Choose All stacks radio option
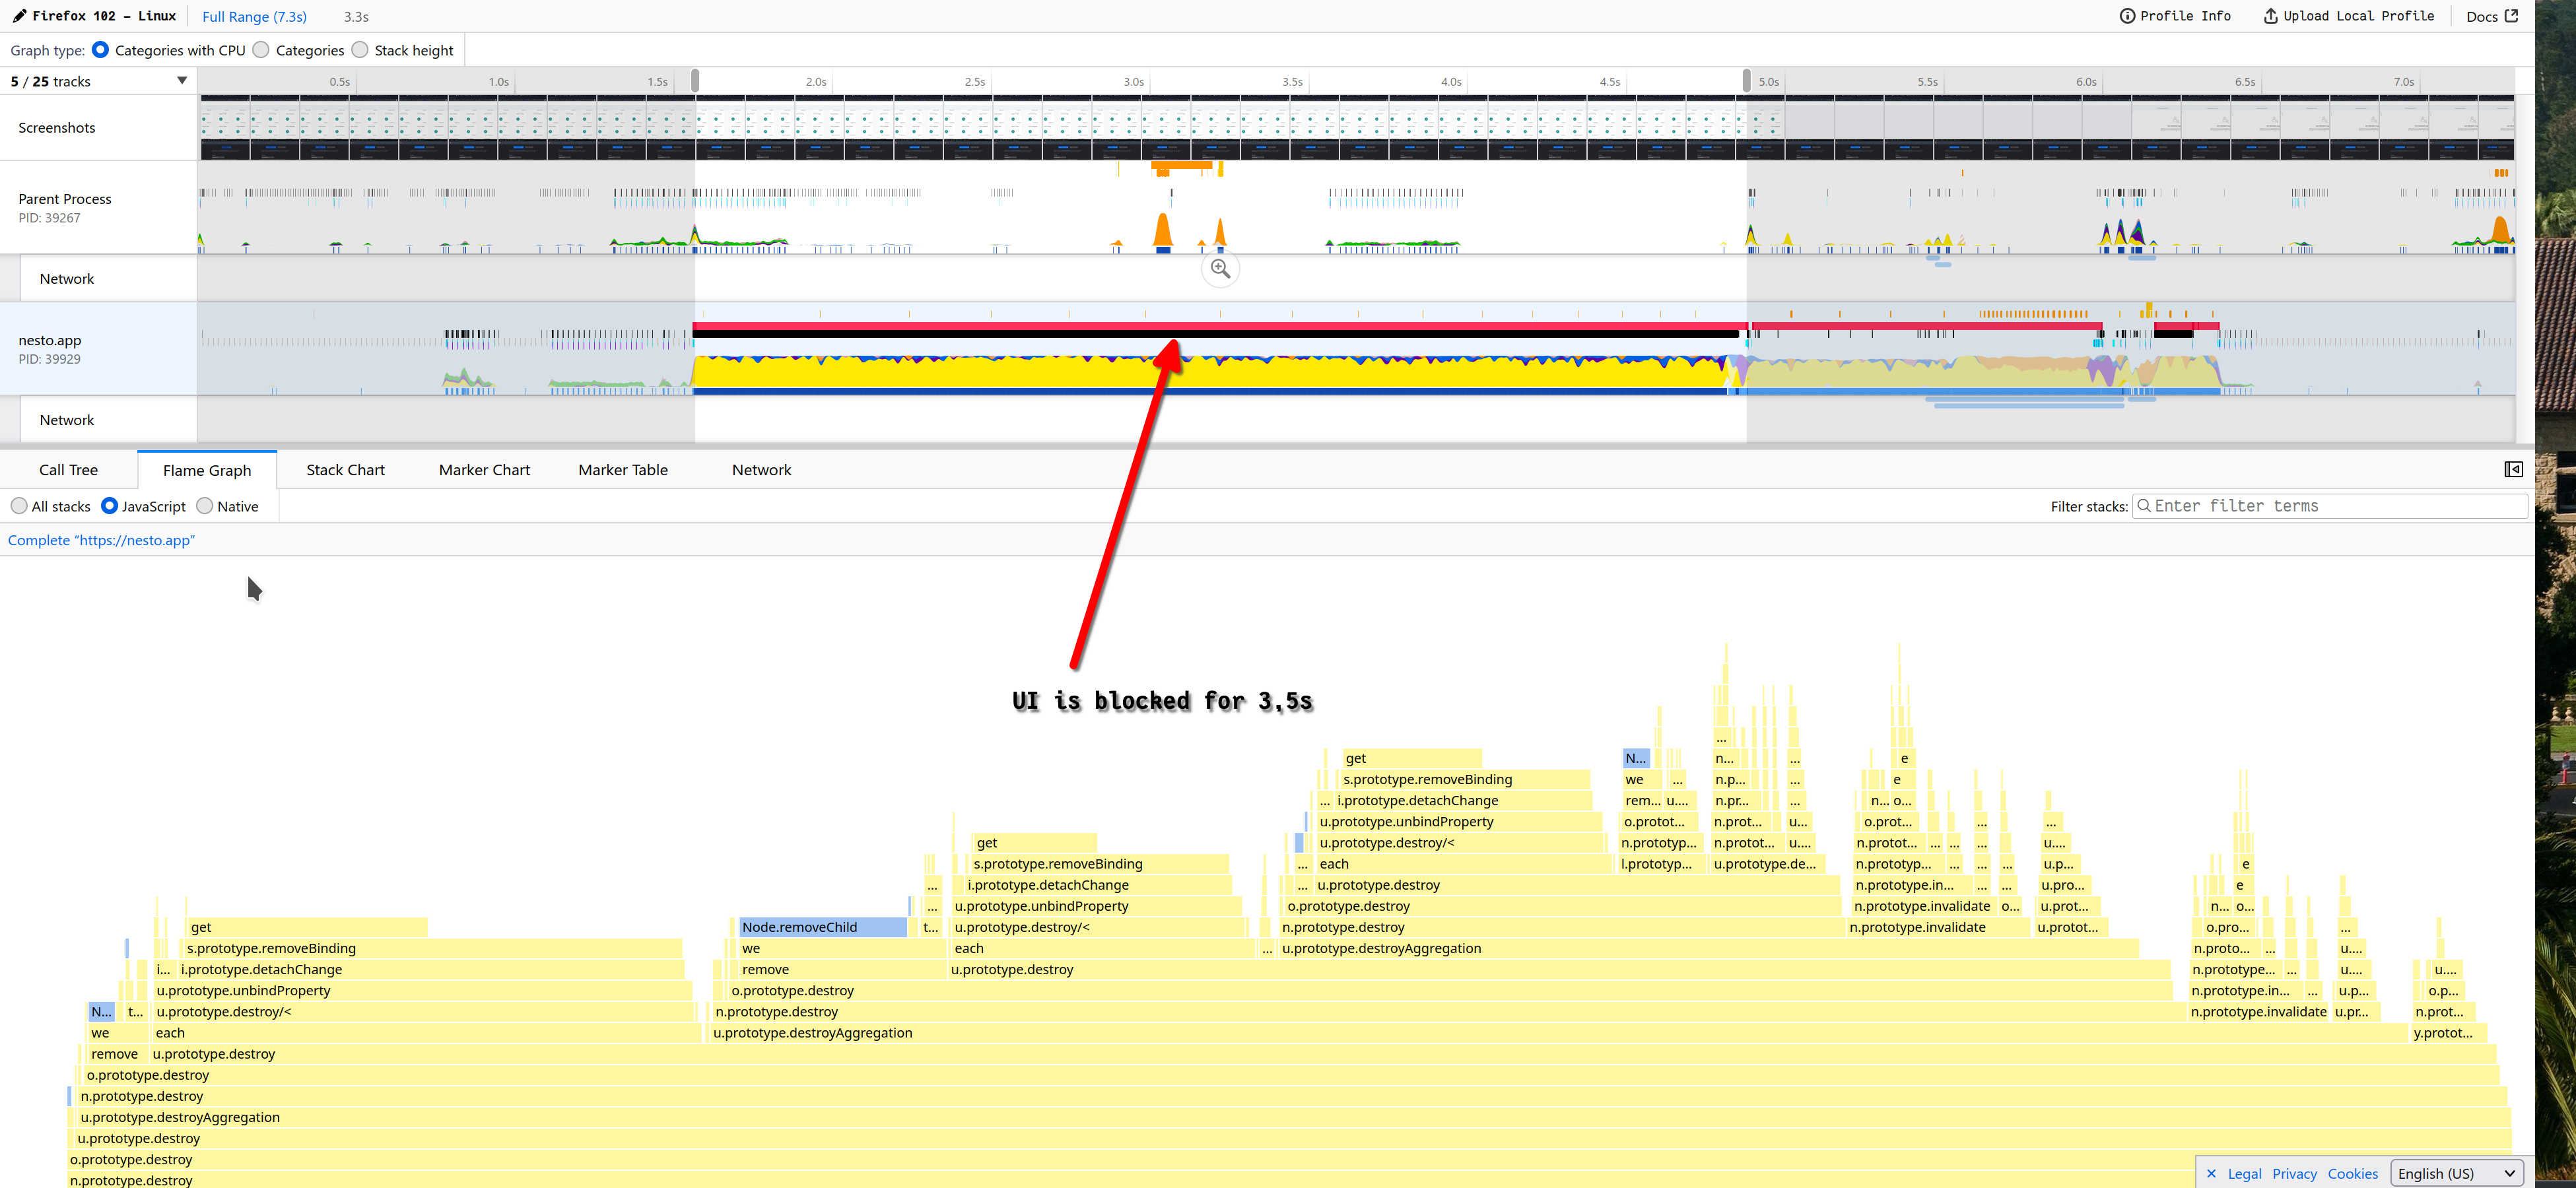 point(19,506)
